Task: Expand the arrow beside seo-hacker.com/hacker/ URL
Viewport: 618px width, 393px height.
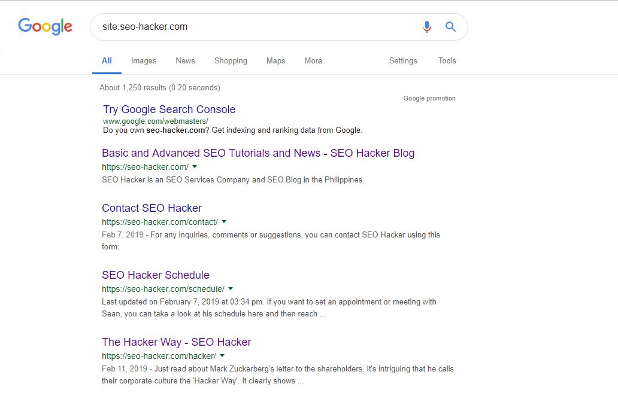Action: [x=222, y=356]
